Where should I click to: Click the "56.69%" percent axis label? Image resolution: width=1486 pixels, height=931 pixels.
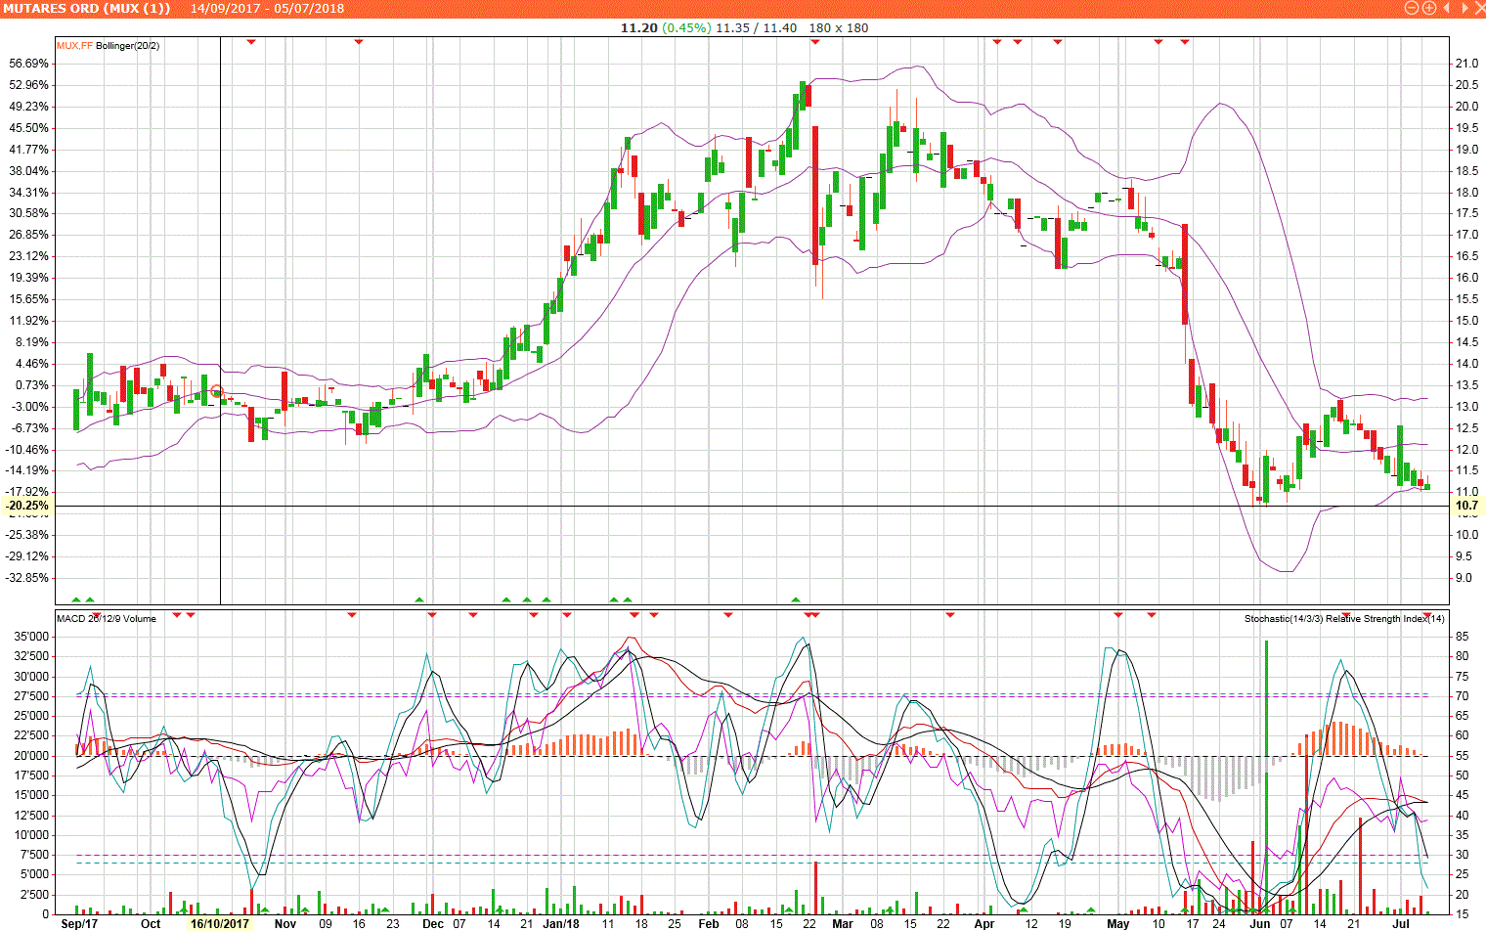pos(29,64)
